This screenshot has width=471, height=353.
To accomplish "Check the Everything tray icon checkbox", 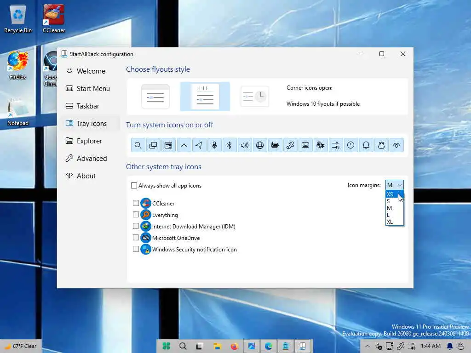I will (x=136, y=214).
